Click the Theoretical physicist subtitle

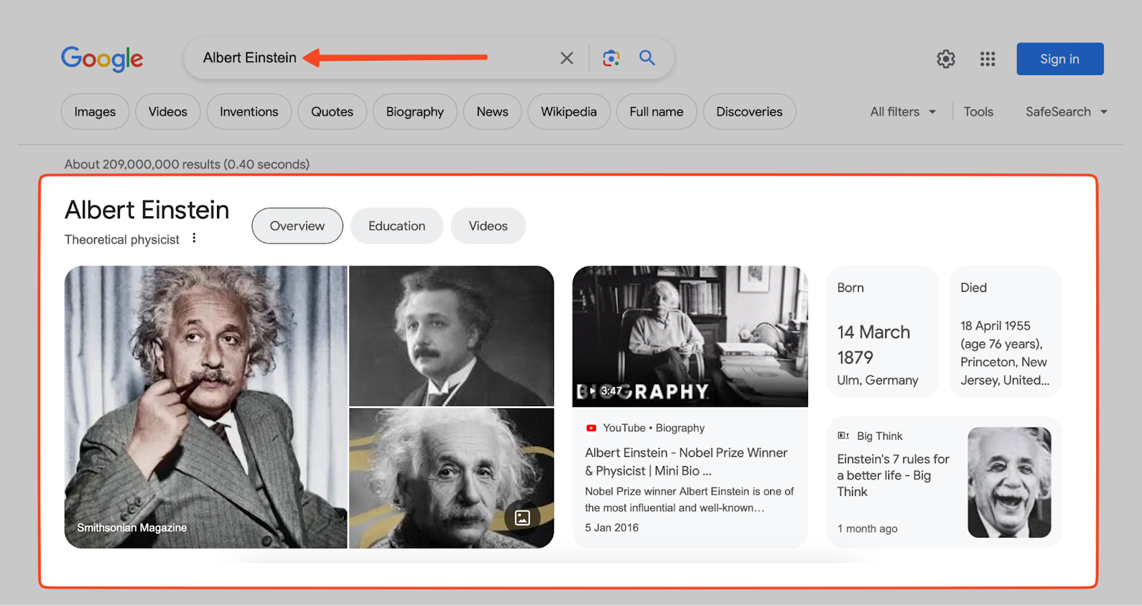(122, 240)
